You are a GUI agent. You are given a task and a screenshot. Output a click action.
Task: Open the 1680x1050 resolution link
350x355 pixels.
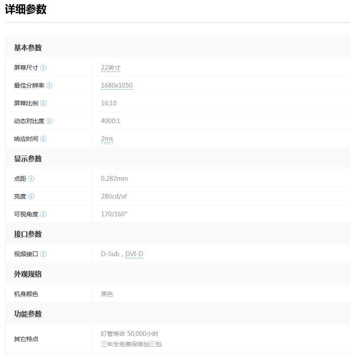pyautogui.click(x=116, y=85)
